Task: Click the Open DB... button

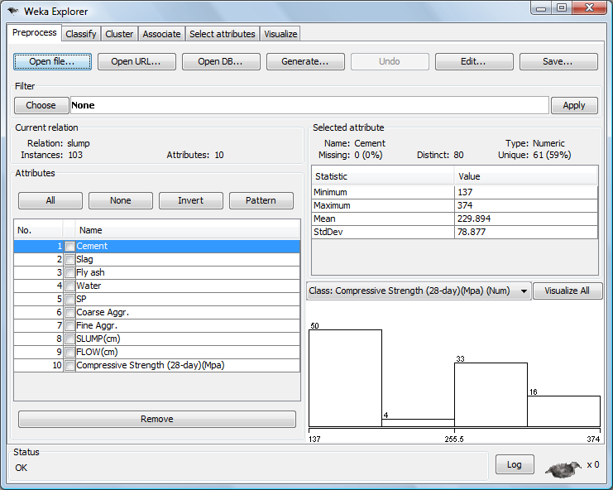Action: pos(221,62)
